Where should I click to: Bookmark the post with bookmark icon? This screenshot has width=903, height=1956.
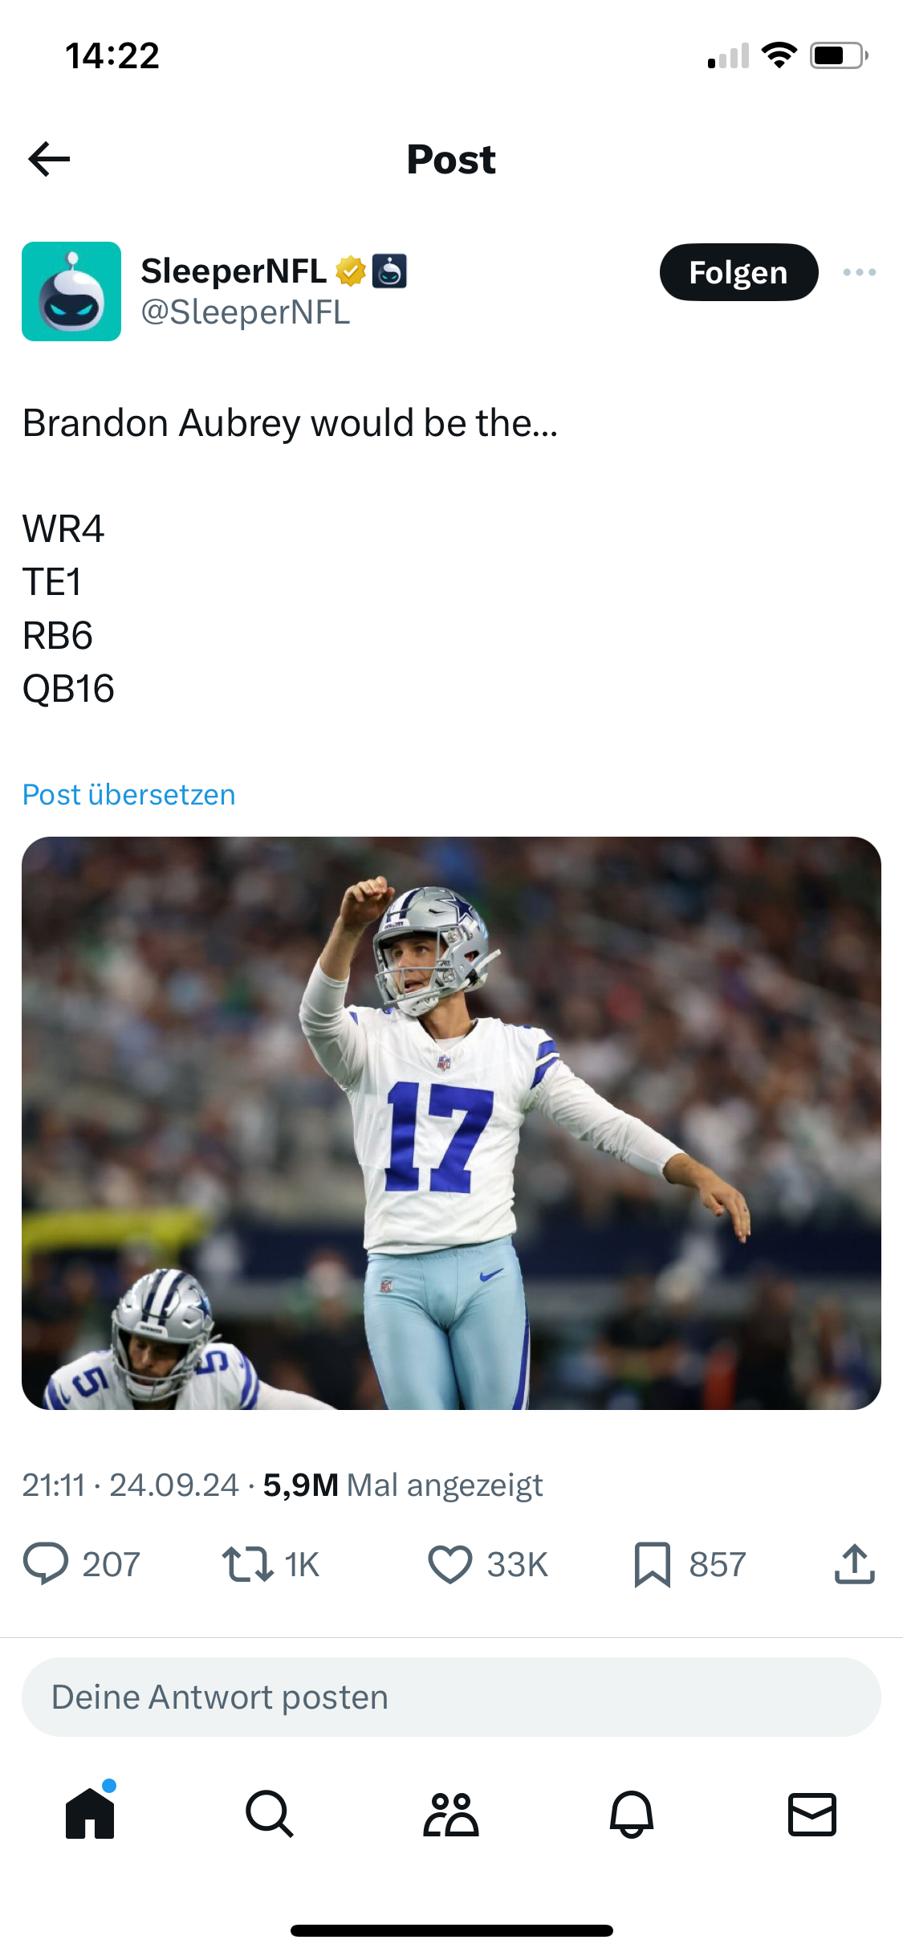[x=652, y=1564]
